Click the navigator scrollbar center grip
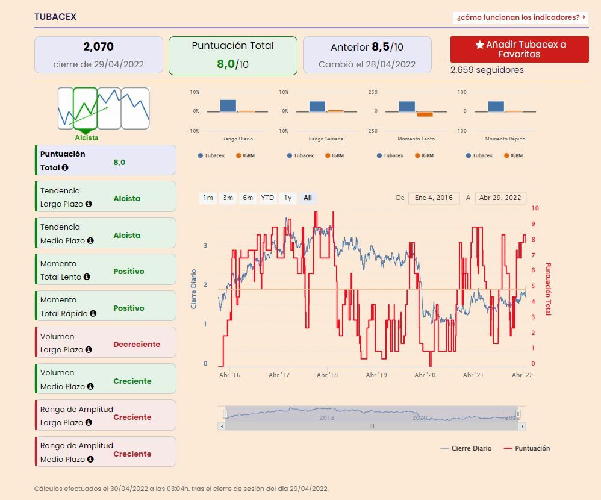The width and height of the screenshot is (601, 500). coord(372,426)
